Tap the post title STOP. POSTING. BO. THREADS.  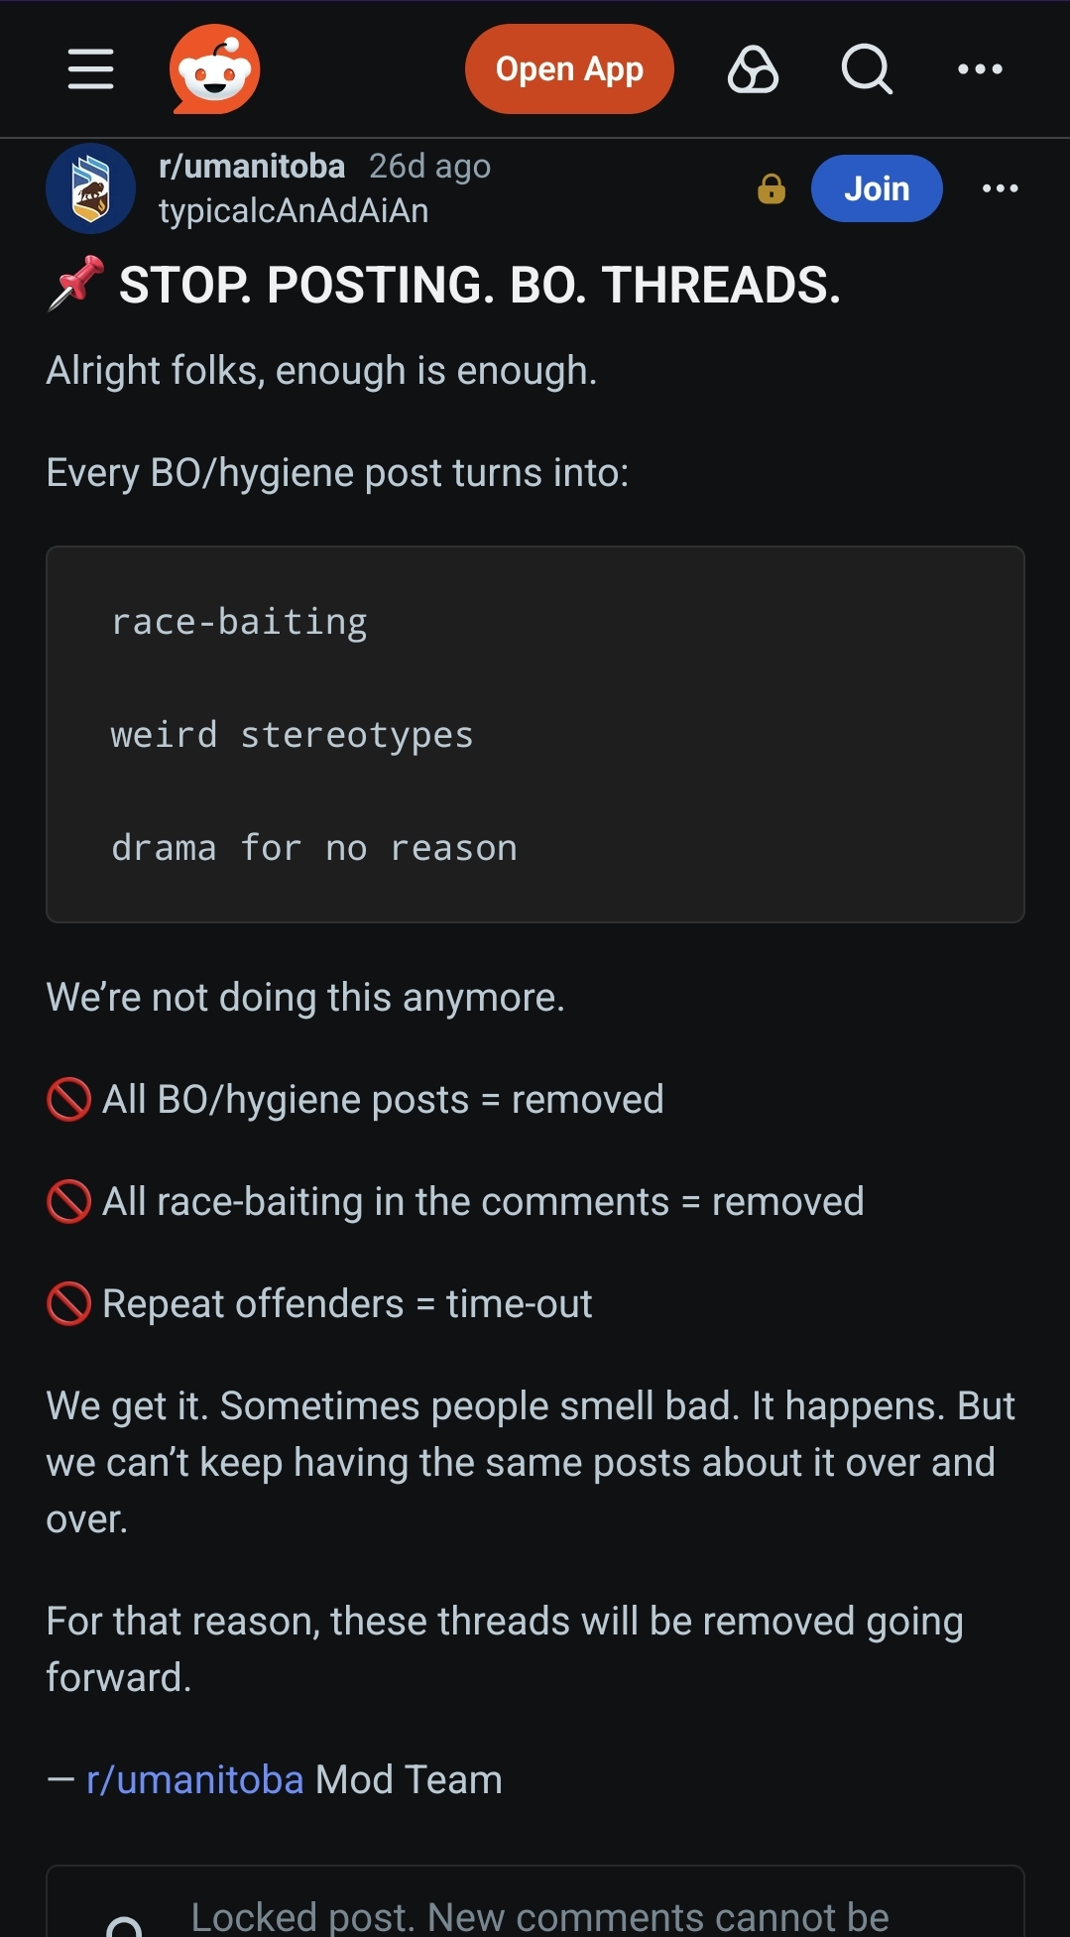pyautogui.click(x=480, y=286)
